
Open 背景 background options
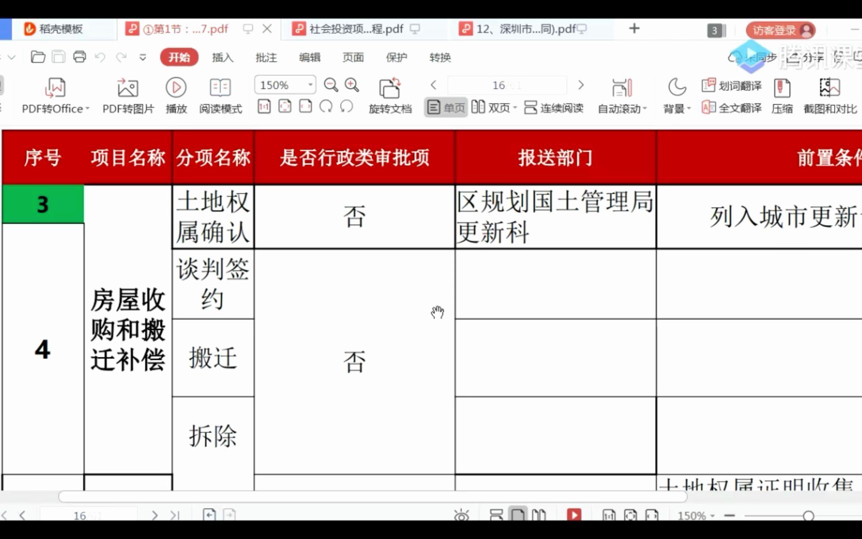coord(677,96)
